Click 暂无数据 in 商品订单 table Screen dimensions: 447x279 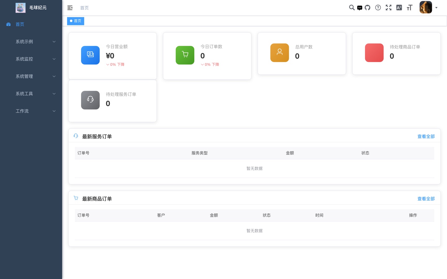255,231
